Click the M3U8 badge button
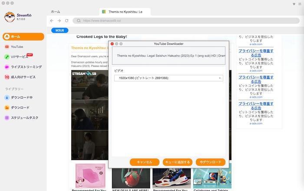Image resolution: width=304 pixels, height=191 pixels. tap(60, 30)
